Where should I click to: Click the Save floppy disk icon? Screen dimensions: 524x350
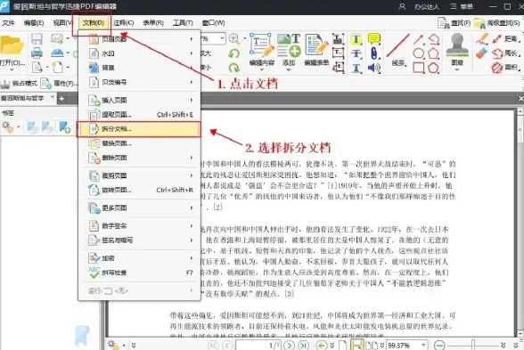37,39
